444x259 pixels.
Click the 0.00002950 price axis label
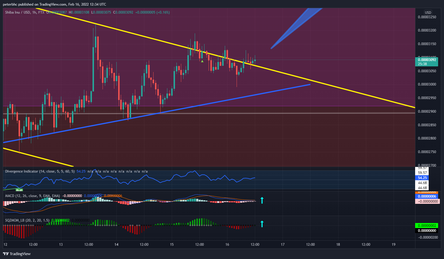click(427, 98)
